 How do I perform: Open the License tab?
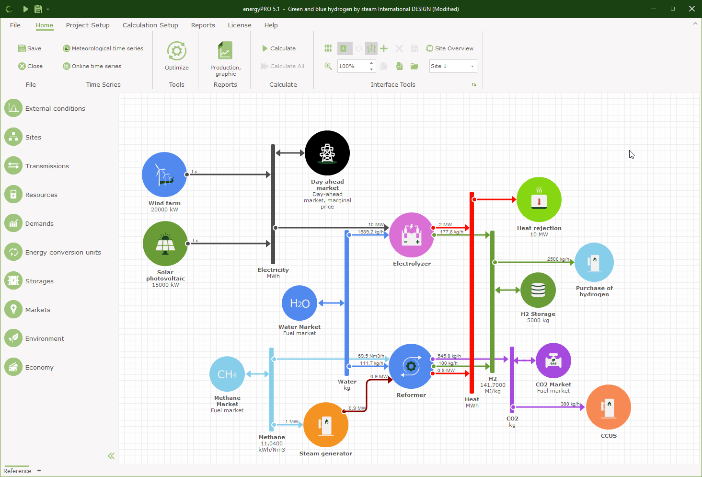click(x=240, y=25)
